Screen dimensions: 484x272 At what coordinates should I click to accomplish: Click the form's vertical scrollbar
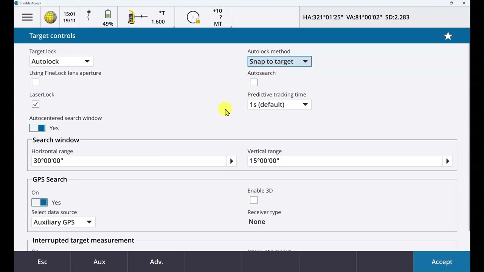click(x=469, y=137)
